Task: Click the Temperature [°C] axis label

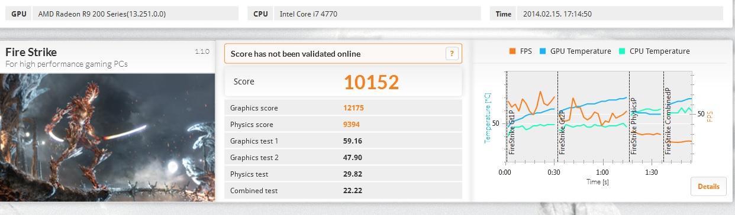Action: [x=488, y=118]
